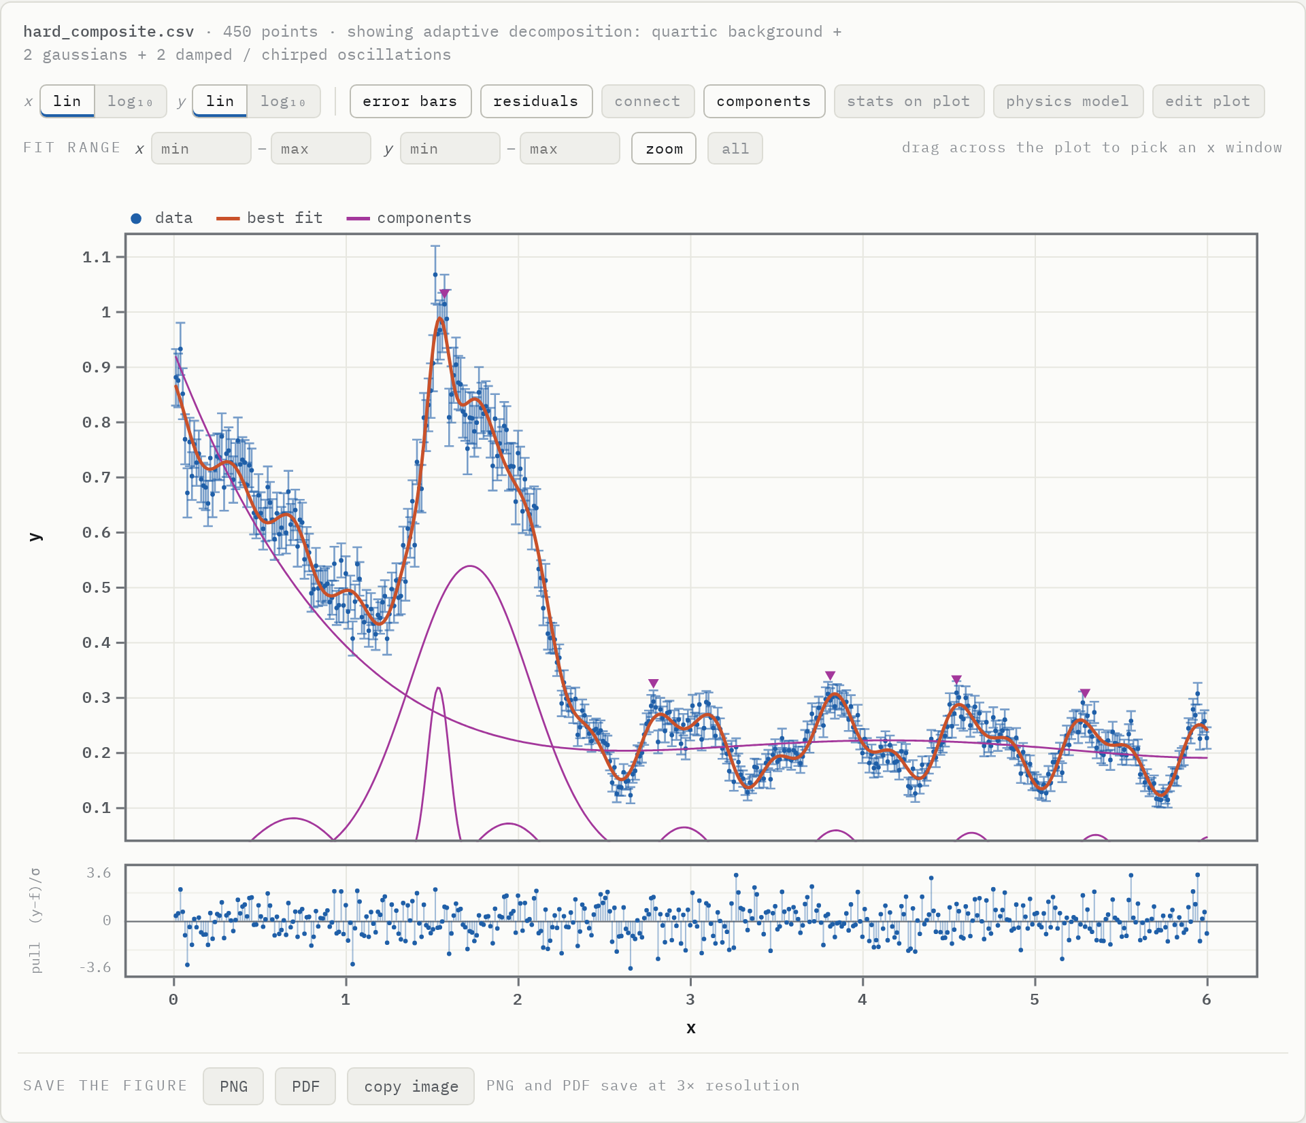Click the pull (y−f)/σ axis label
Viewport: 1306px width, 1123px height.
(36, 920)
